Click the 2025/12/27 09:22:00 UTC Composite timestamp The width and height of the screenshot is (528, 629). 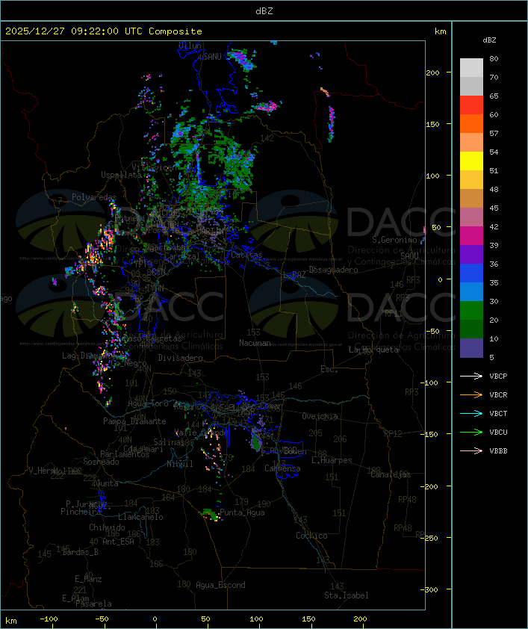[x=104, y=31]
